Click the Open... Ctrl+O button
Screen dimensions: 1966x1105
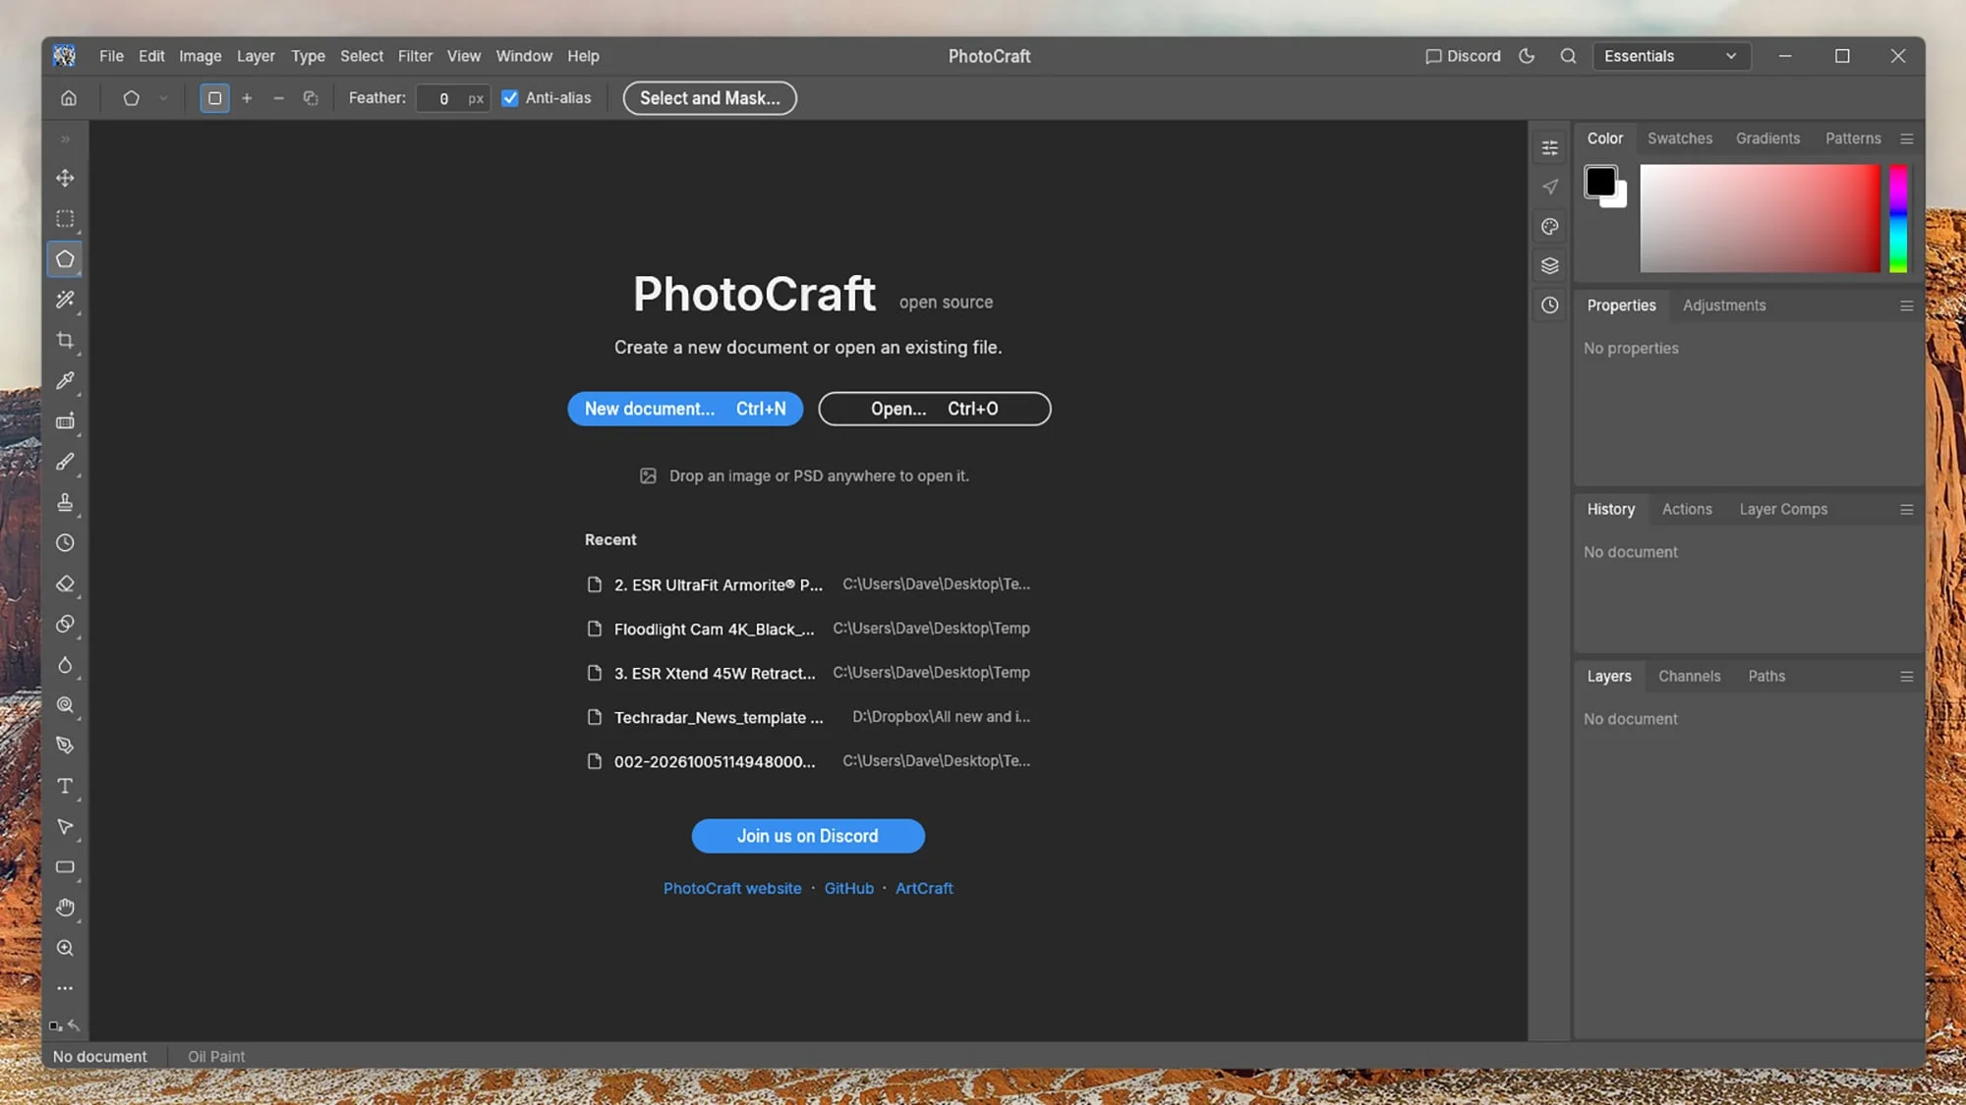[x=935, y=409]
